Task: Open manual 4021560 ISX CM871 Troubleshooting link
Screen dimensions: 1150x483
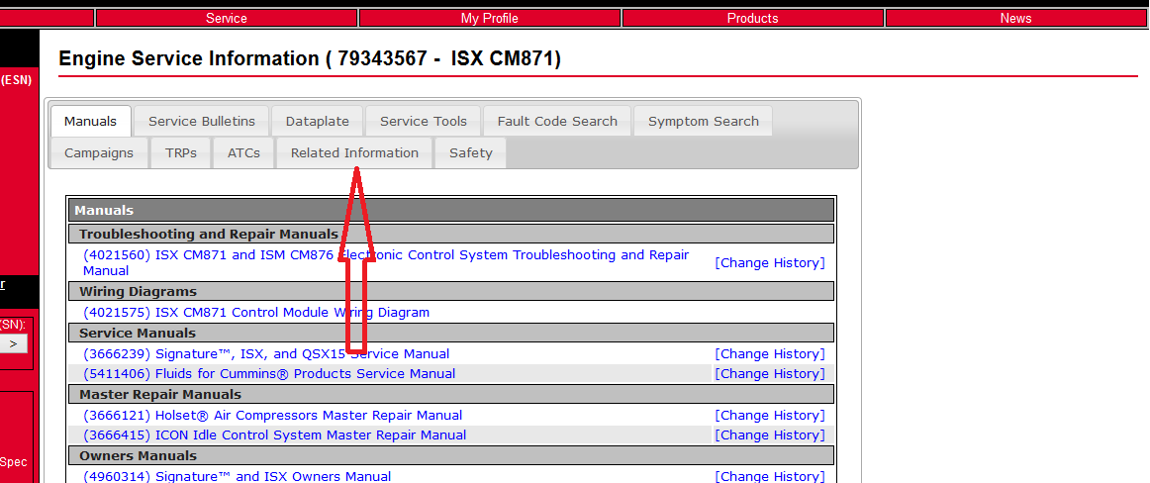Action: pyautogui.click(x=386, y=262)
